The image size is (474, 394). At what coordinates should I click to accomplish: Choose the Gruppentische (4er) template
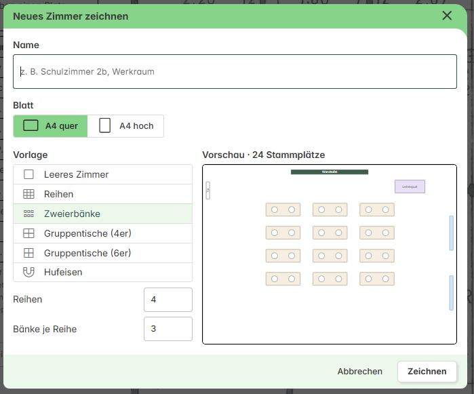(103, 233)
